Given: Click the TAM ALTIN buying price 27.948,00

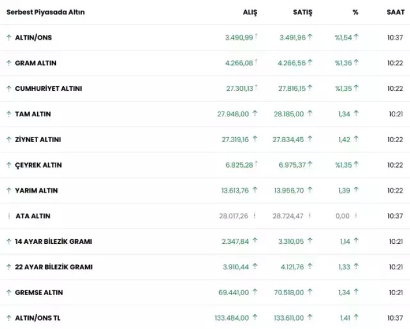Looking at the screenshot, I should click(x=233, y=114).
